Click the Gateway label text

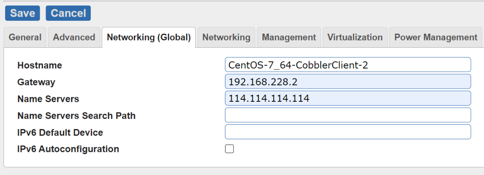point(36,82)
